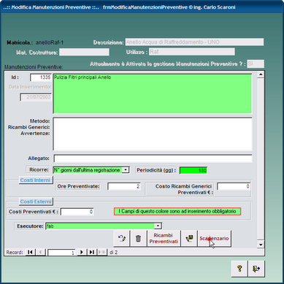The width and height of the screenshot is (284, 284).
Task: Click the Periodicità (gg) field 180
Action: [x=193, y=170]
